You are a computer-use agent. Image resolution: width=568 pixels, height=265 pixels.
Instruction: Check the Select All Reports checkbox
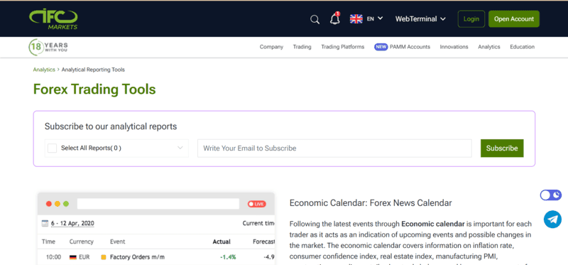[53, 148]
